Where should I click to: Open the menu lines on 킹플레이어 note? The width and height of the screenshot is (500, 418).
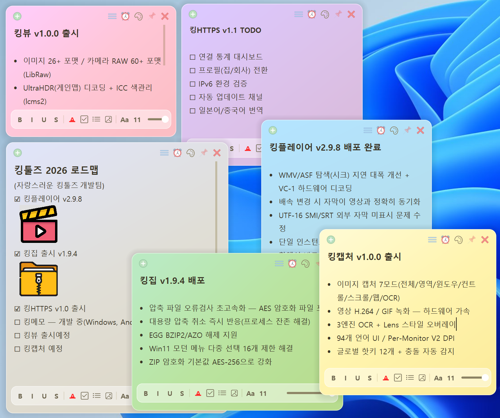(368, 130)
